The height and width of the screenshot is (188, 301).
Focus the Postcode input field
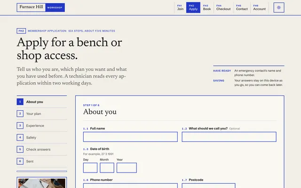point(208,186)
